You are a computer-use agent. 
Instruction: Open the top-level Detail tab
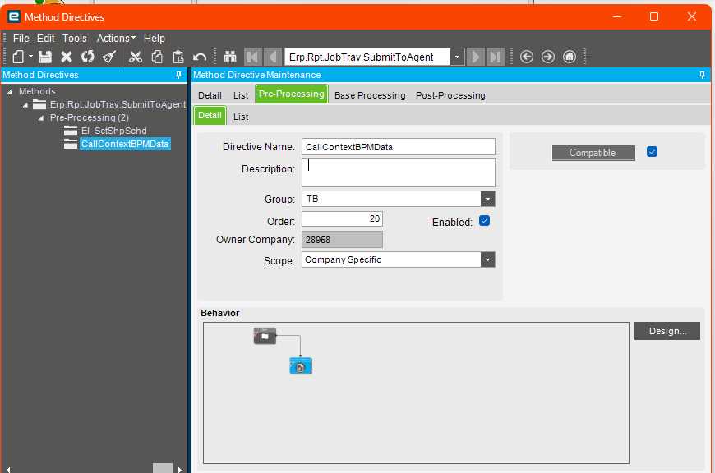point(210,95)
